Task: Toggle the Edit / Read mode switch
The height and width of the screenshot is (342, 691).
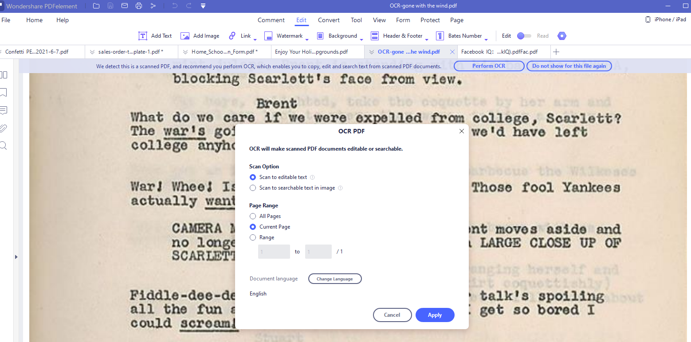Action: pyautogui.click(x=524, y=36)
